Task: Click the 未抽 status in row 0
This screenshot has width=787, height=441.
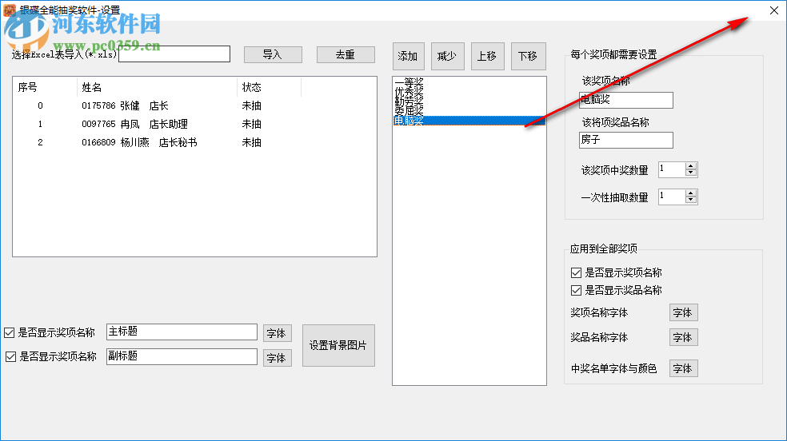Action: pyautogui.click(x=251, y=105)
